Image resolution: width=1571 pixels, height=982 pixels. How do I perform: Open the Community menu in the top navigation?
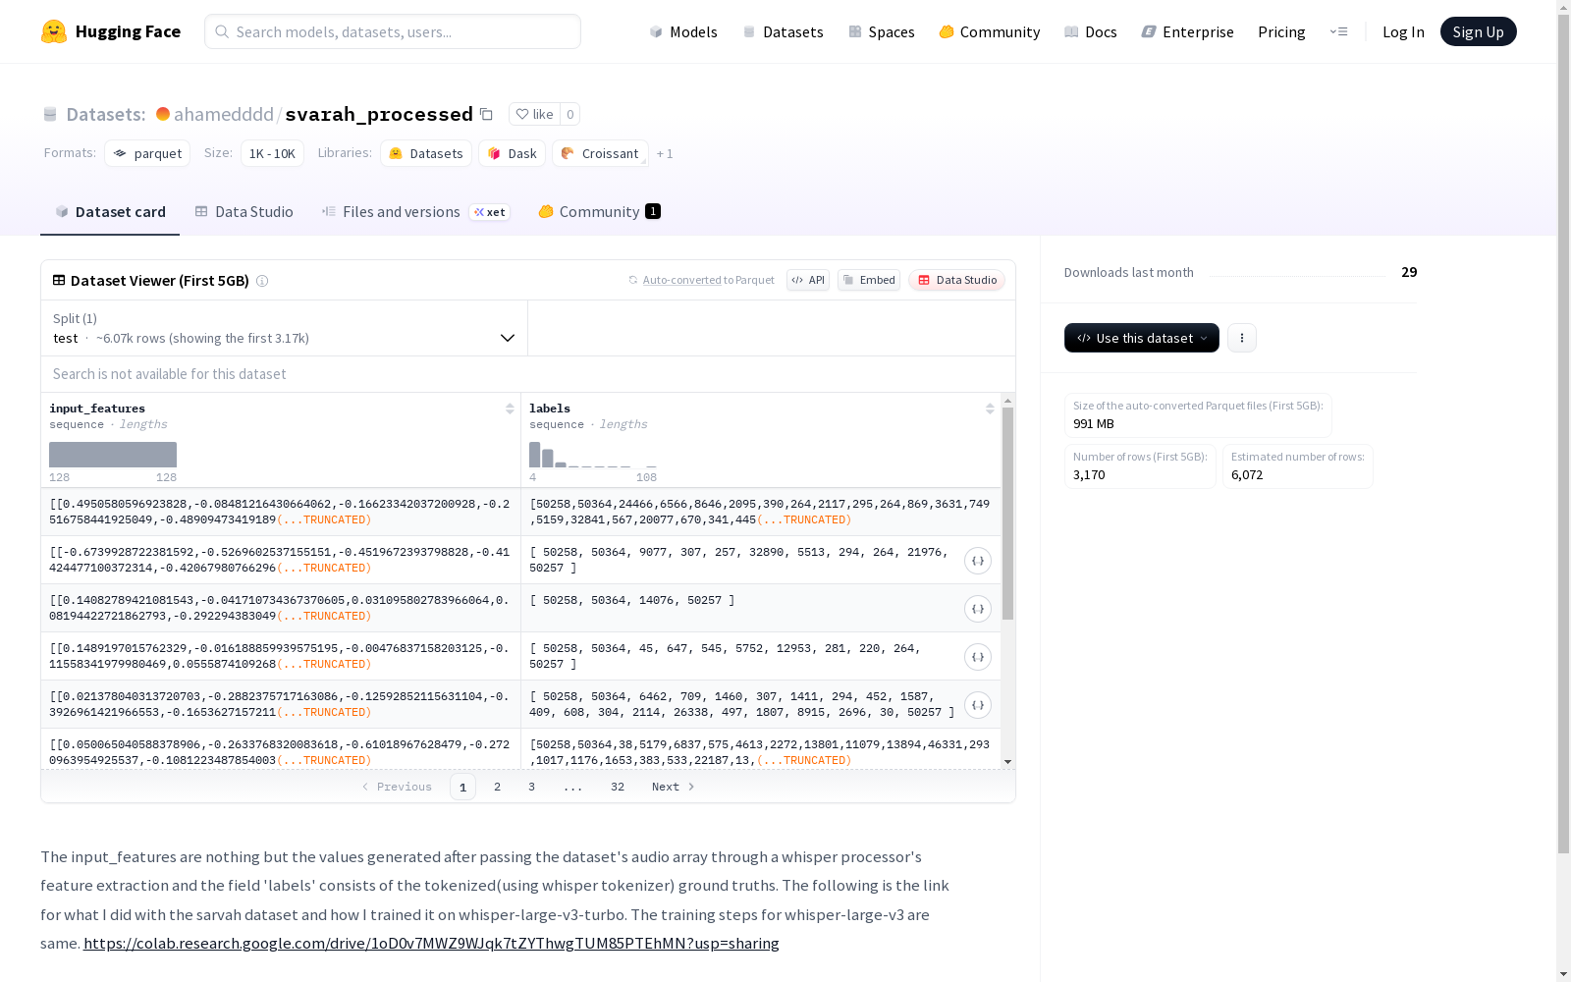click(989, 31)
